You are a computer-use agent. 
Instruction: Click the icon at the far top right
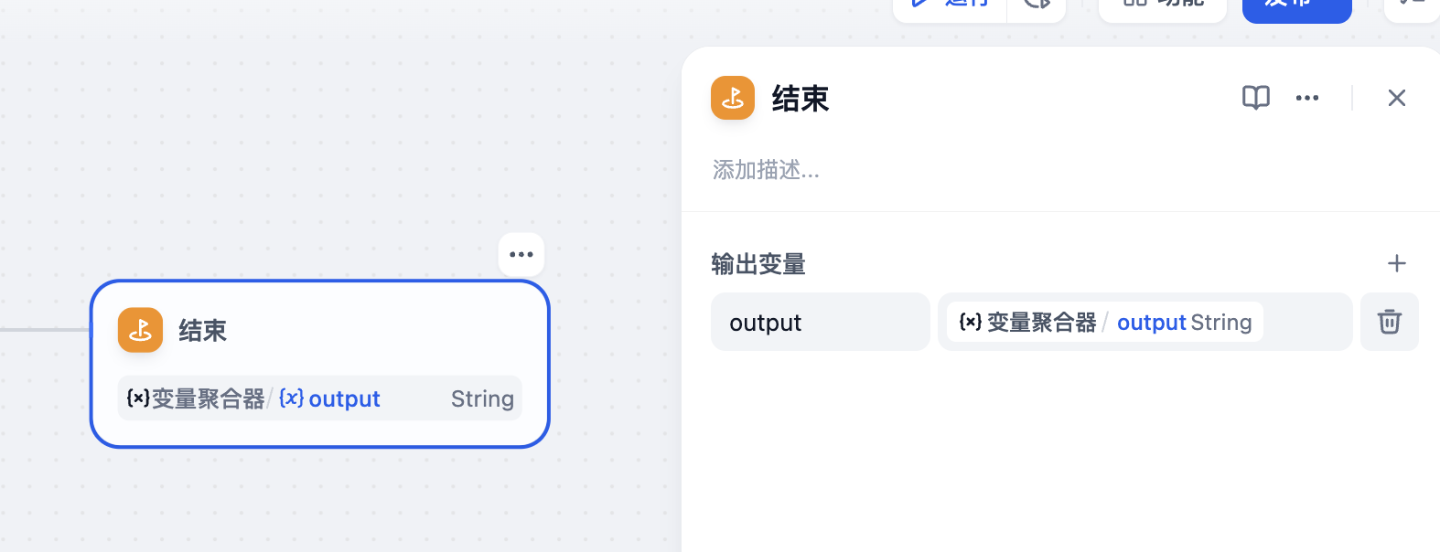[1412, 3]
